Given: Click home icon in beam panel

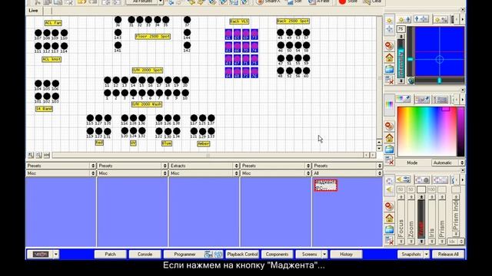Looking at the screenshot, I should pyautogui.click(x=390, y=218).
